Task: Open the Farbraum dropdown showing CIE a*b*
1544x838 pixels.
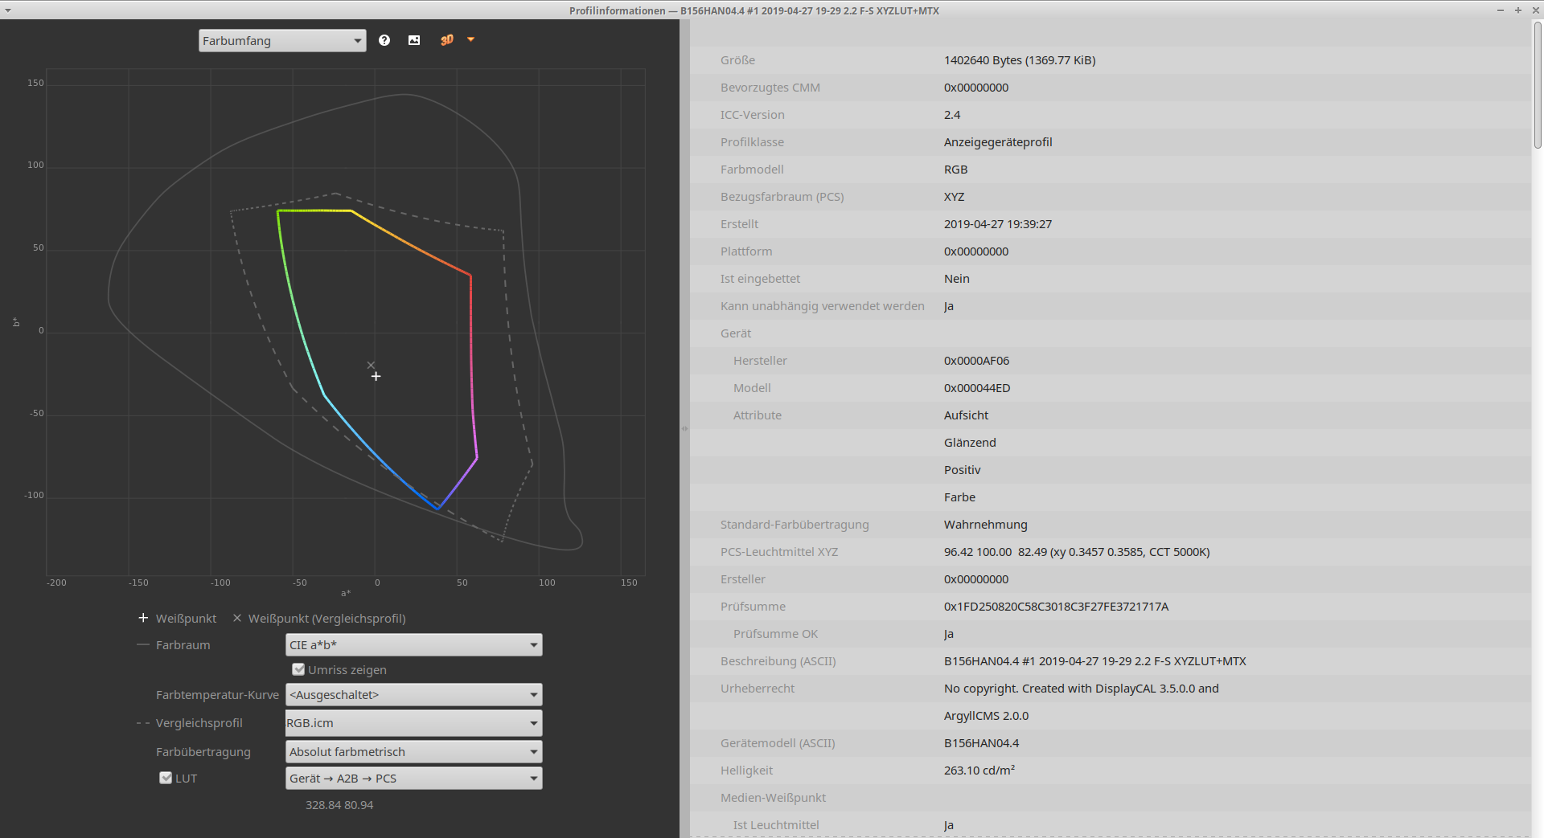Action: pyautogui.click(x=414, y=645)
